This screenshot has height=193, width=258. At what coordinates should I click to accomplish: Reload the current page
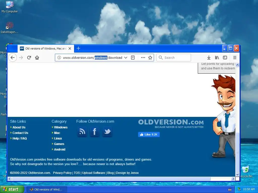(29, 58)
